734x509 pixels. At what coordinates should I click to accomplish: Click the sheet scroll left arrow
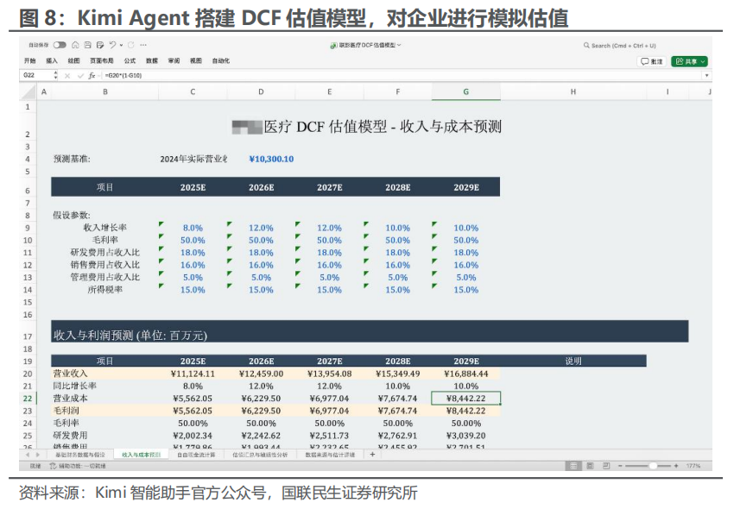(27, 455)
